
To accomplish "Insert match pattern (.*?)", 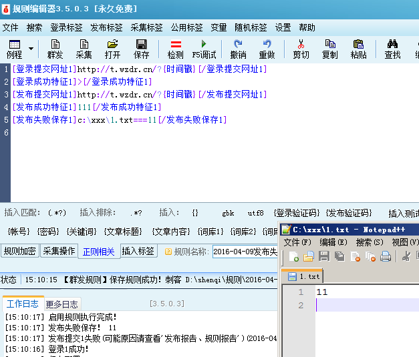I will pyautogui.click(x=57, y=213).
